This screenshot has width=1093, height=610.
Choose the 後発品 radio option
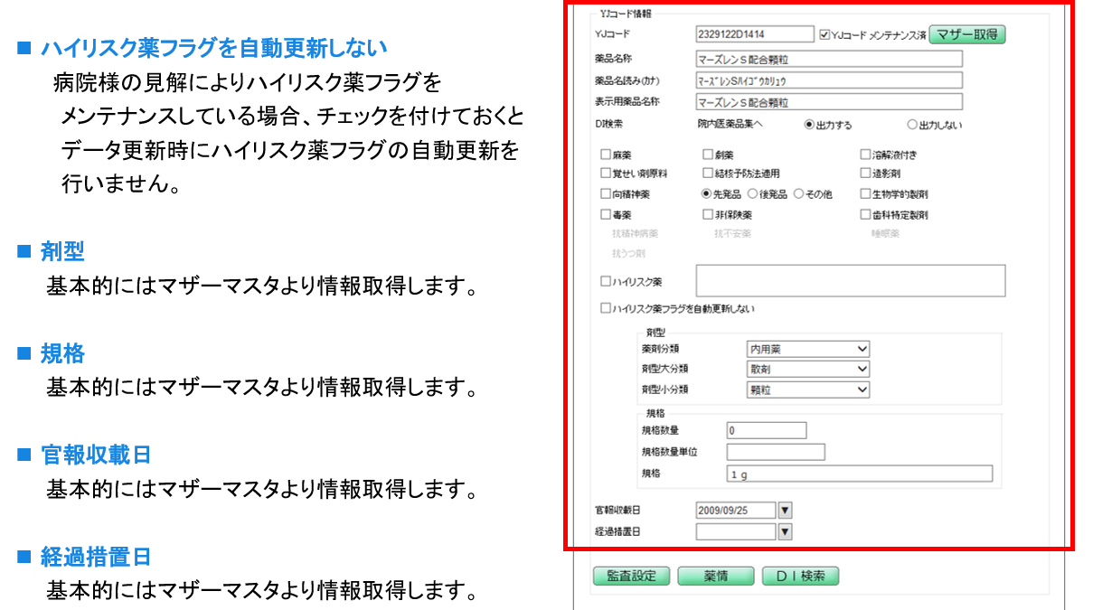click(x=752, y=193)
